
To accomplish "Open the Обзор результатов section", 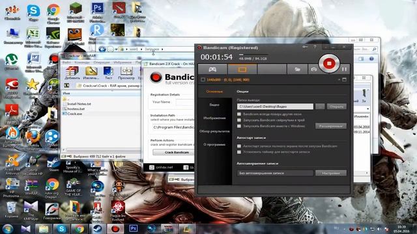I will [214, 131].
